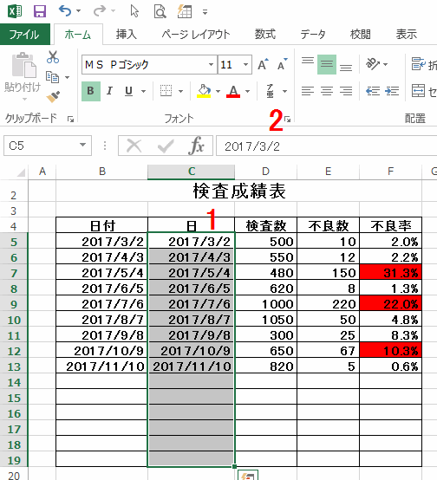Select column D header
The width and height of the screenshot is (437, 480).
(x=265, y=172)
